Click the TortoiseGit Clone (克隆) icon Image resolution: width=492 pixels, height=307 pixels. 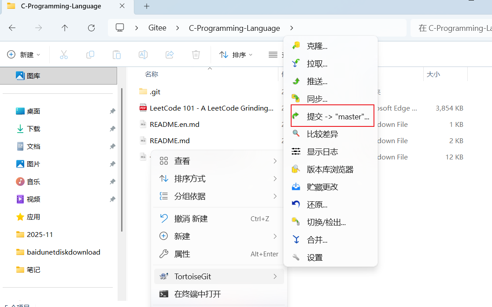[x=296, y=46]
